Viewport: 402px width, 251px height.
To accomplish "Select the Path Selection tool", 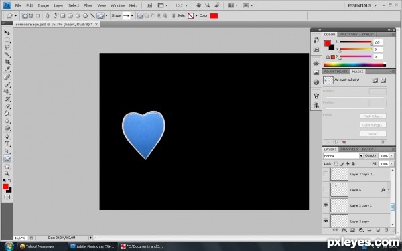I will 7,151.
